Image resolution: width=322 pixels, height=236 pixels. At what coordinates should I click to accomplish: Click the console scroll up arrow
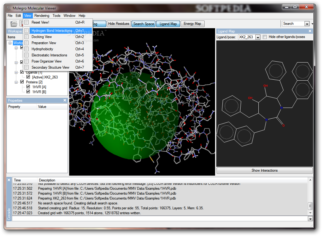(x=310, y=180)
